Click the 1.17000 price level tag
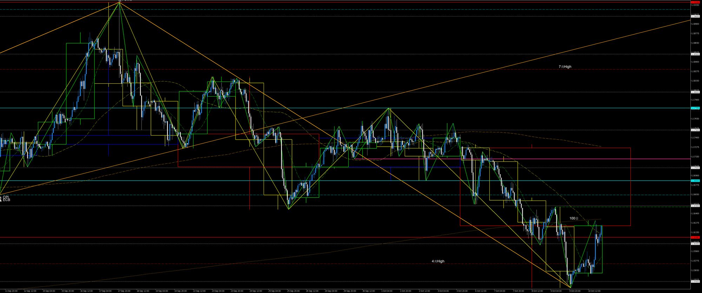Screen dimensions: 702x293 pos(695,168)
